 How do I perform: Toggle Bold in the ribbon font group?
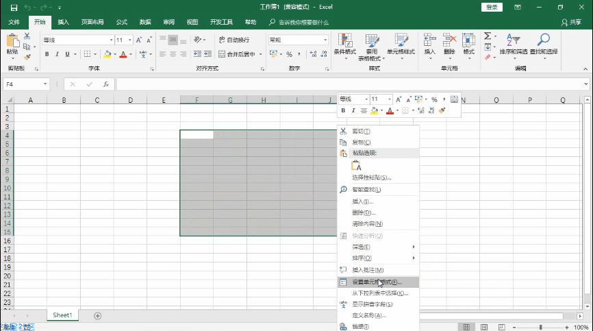point(47,54)
